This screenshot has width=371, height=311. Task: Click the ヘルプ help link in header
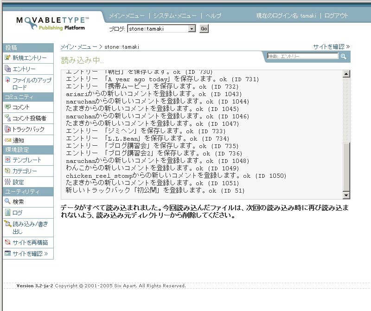(213, 16)
